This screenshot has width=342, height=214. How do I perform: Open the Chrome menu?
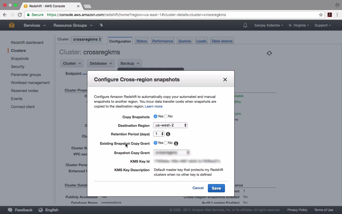point(337,15)
